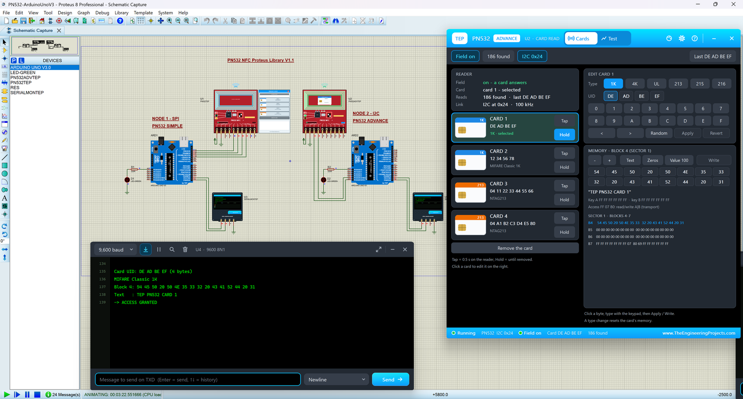
Task: Click the zoom in magnifier toolbar icon
Action: click(x=169, y=21)
